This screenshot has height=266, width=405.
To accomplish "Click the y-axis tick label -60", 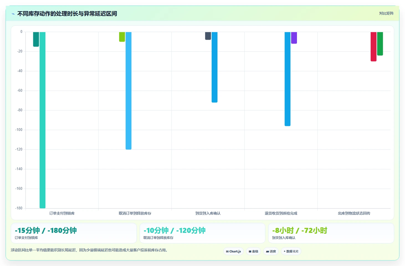I will 20,91.
